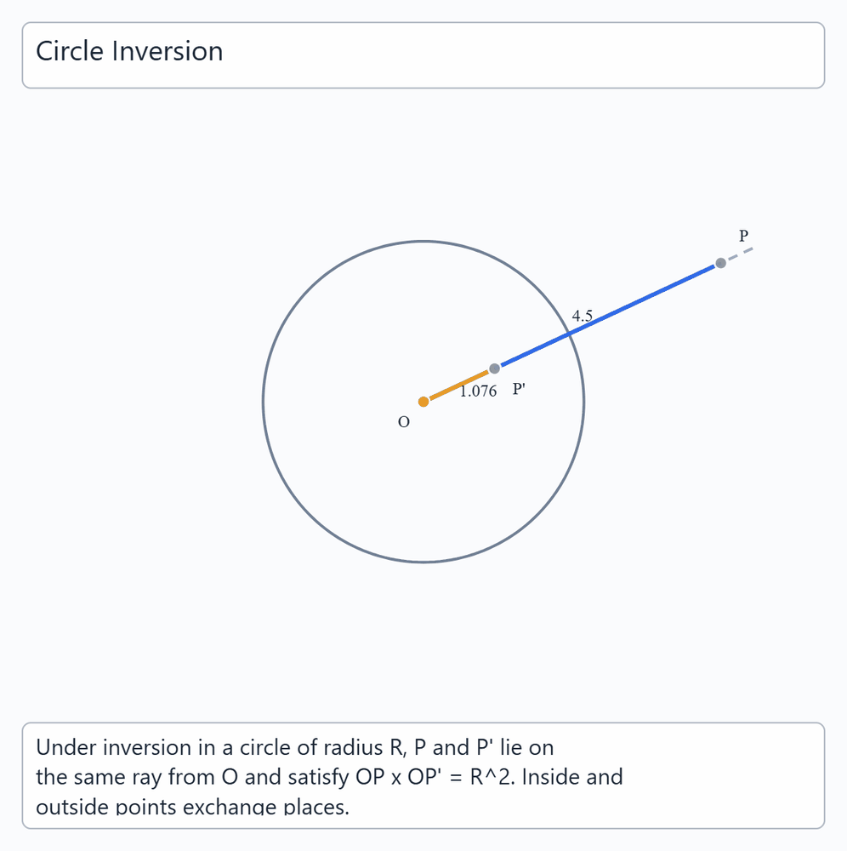Click the 1.076 distance label
The height and width of the screenshot is (851, 847).
coord(478,391)
